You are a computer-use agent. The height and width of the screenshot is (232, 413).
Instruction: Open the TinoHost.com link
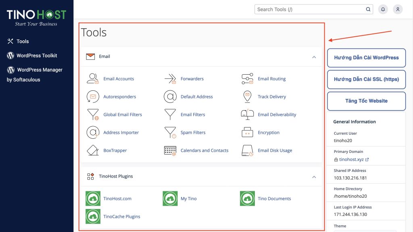(117, 199)
